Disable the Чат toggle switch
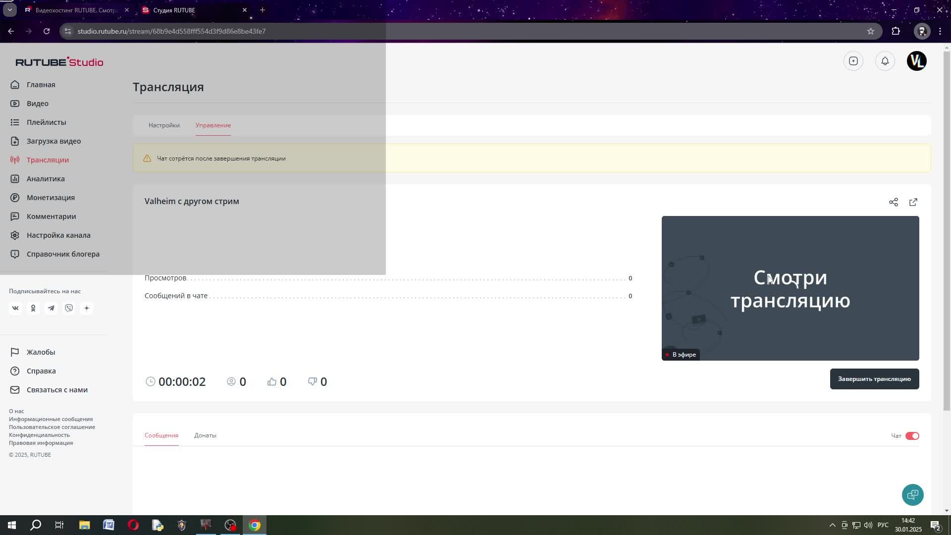Viewport: 951px width, 535px height. (x=911, y=436)
